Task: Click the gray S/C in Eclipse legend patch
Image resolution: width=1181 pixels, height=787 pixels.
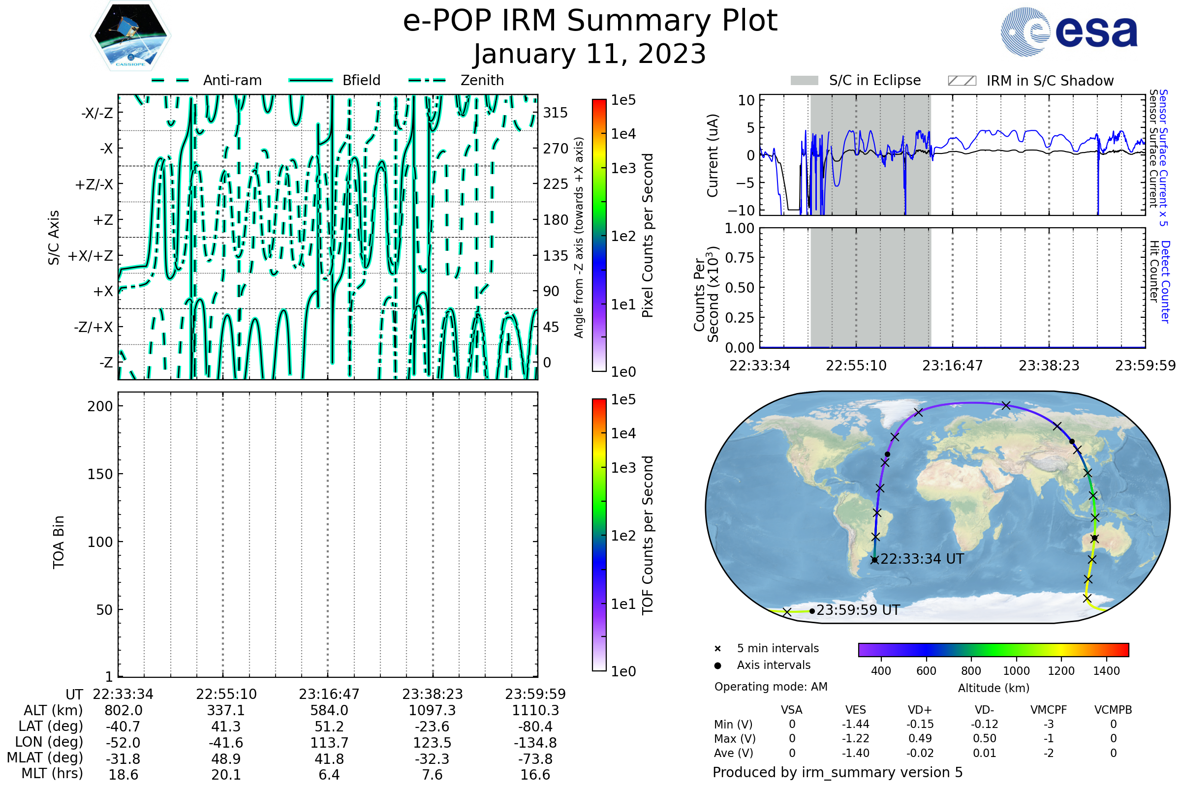Action: pyautogui.click(x=804, y=81)
